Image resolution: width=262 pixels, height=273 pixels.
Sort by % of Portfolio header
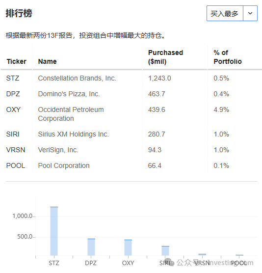(x=228, y=57)
